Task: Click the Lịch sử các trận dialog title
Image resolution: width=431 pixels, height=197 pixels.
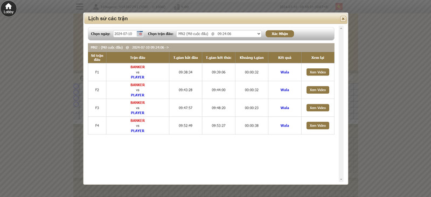Action: [108, 19]
